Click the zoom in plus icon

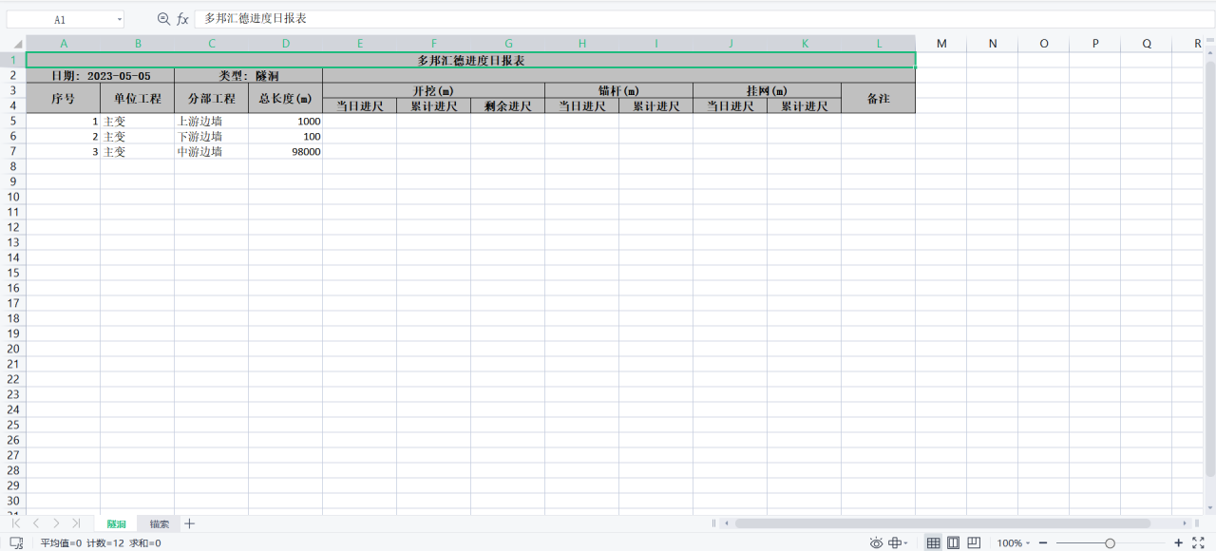(1178, 542)
